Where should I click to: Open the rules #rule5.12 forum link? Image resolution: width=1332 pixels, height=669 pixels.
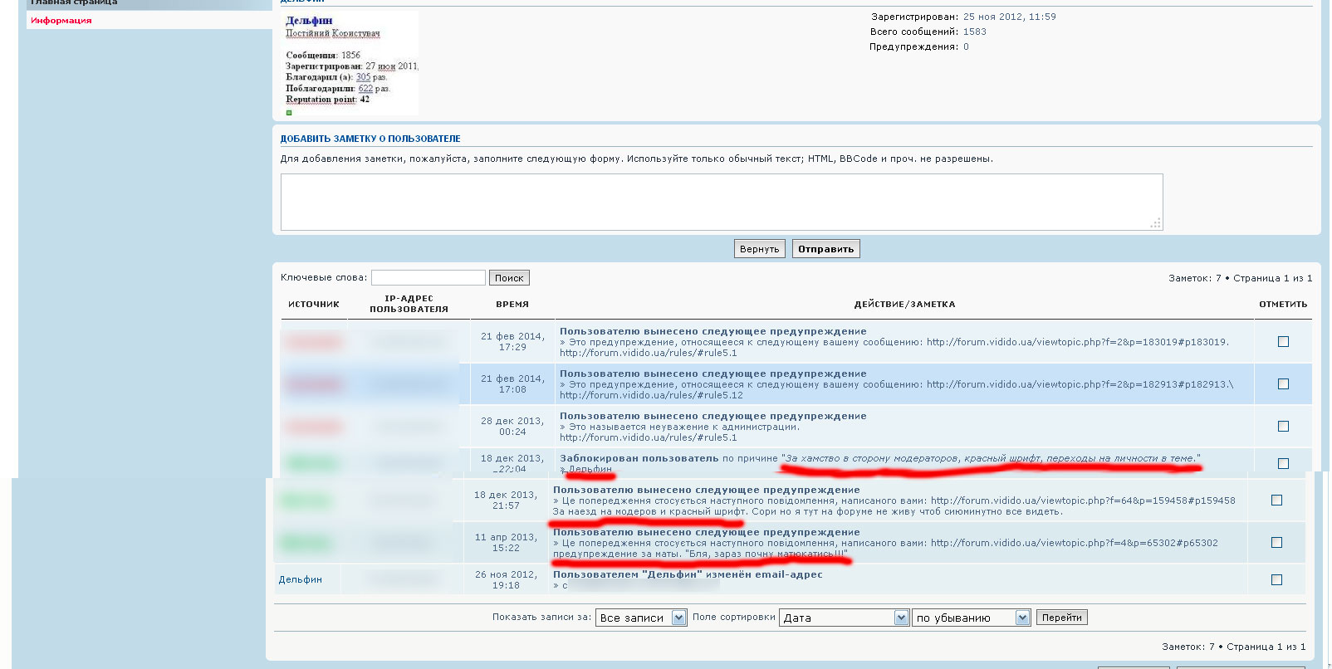651,395
